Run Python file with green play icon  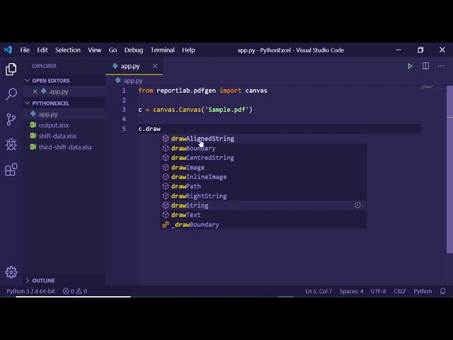(410, 66)
